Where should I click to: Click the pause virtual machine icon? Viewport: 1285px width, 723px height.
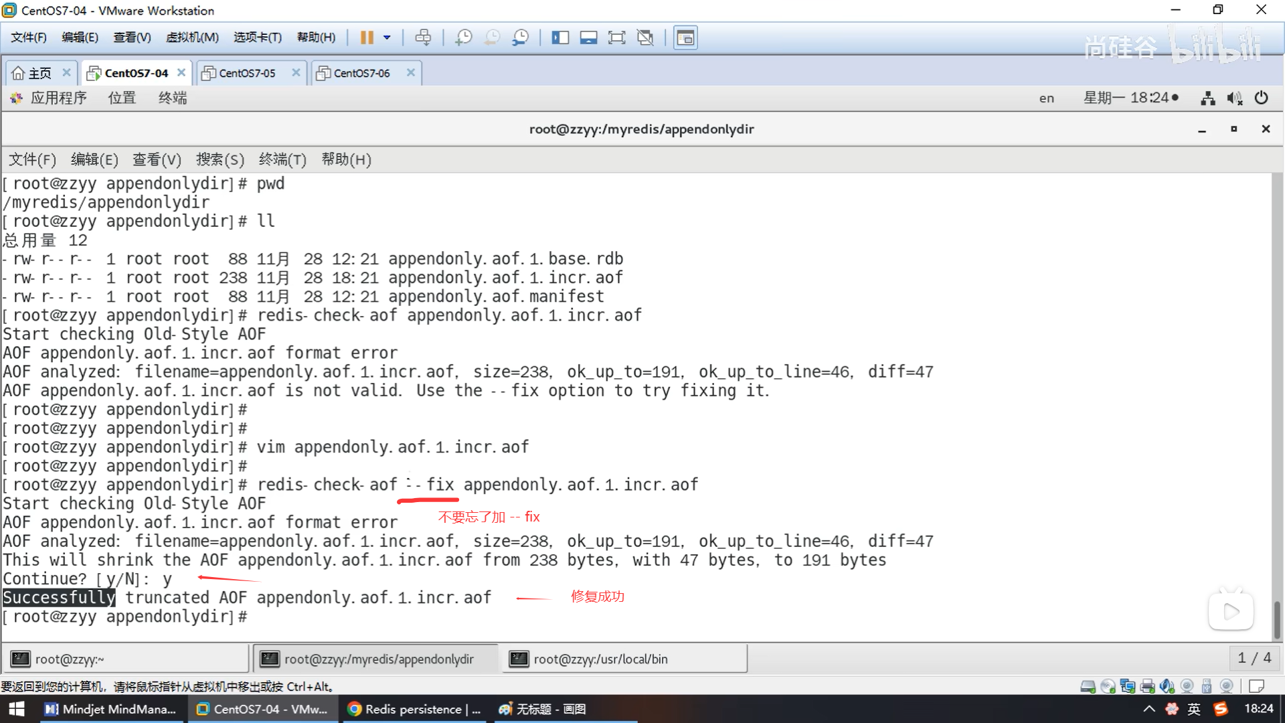click(x=366, y=37)
